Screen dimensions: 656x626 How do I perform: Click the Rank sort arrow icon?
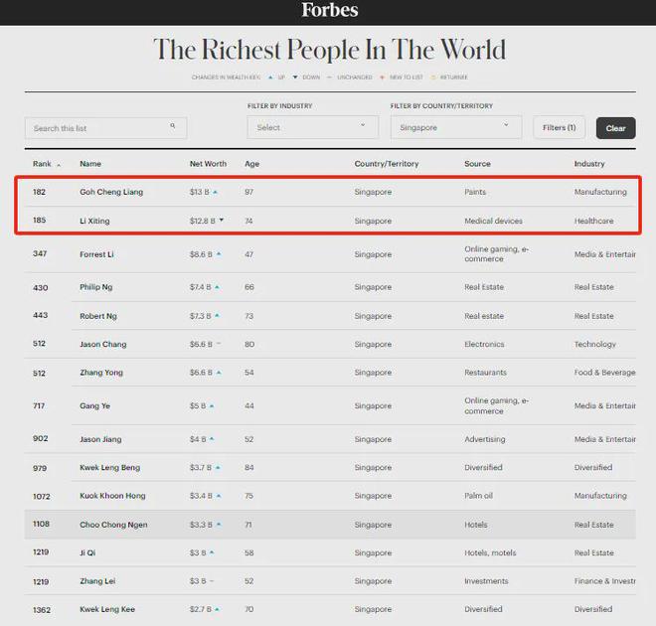59,165
